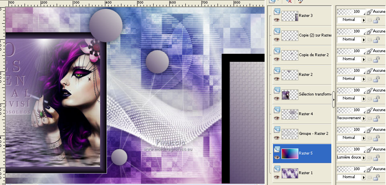386x185 pixels.
Task: Click the layer link chain icon for Raster 3
Action: tap(369, 12)
